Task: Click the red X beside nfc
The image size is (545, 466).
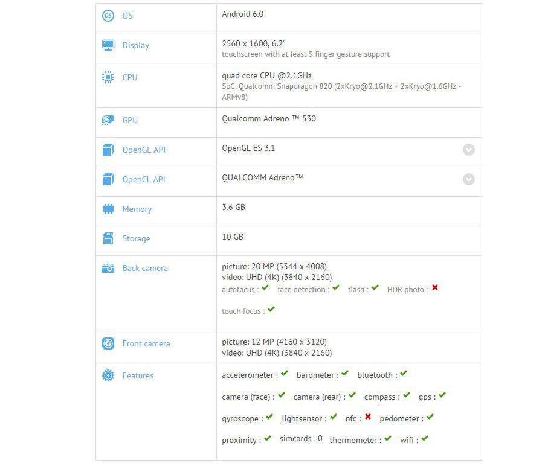Action: click(x=368, y=417)
